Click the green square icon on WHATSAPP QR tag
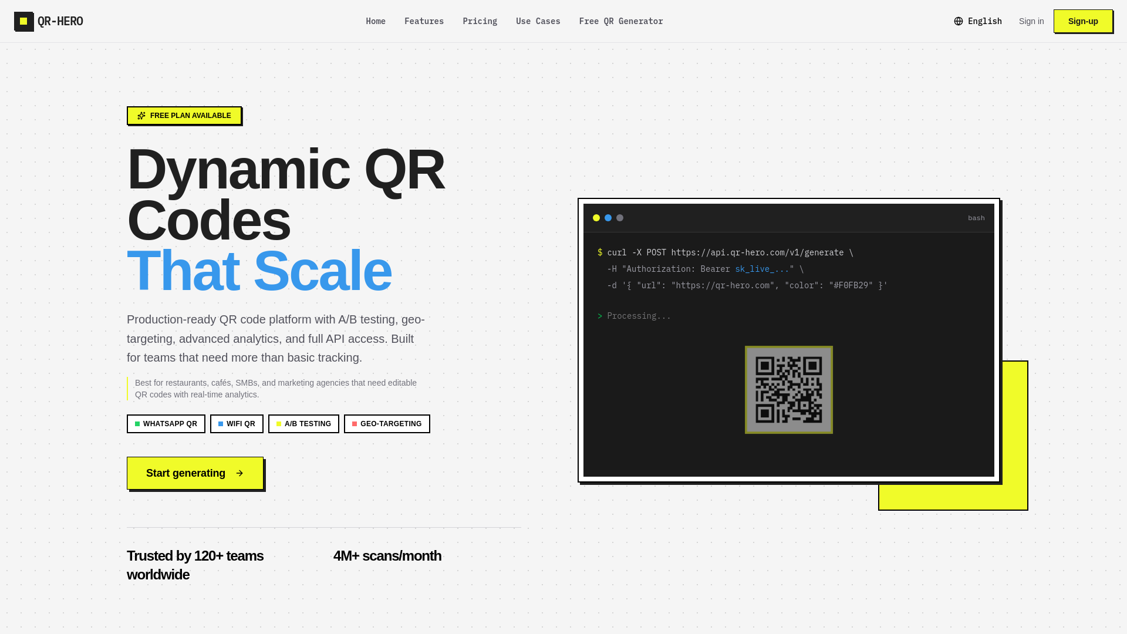Screen dimensions: 1127x634 137,423
